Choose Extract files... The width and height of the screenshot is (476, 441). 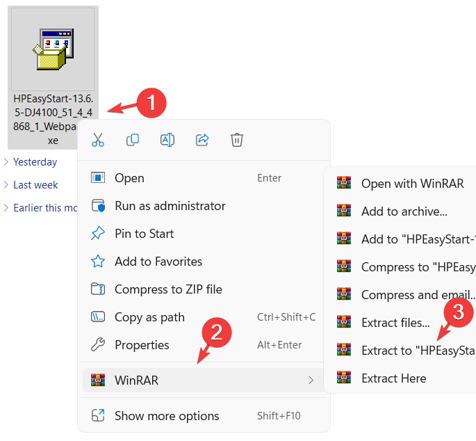[402, 323]
